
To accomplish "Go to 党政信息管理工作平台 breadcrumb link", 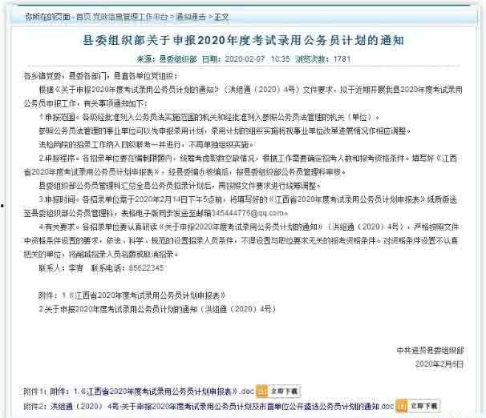I will point(130,17).
